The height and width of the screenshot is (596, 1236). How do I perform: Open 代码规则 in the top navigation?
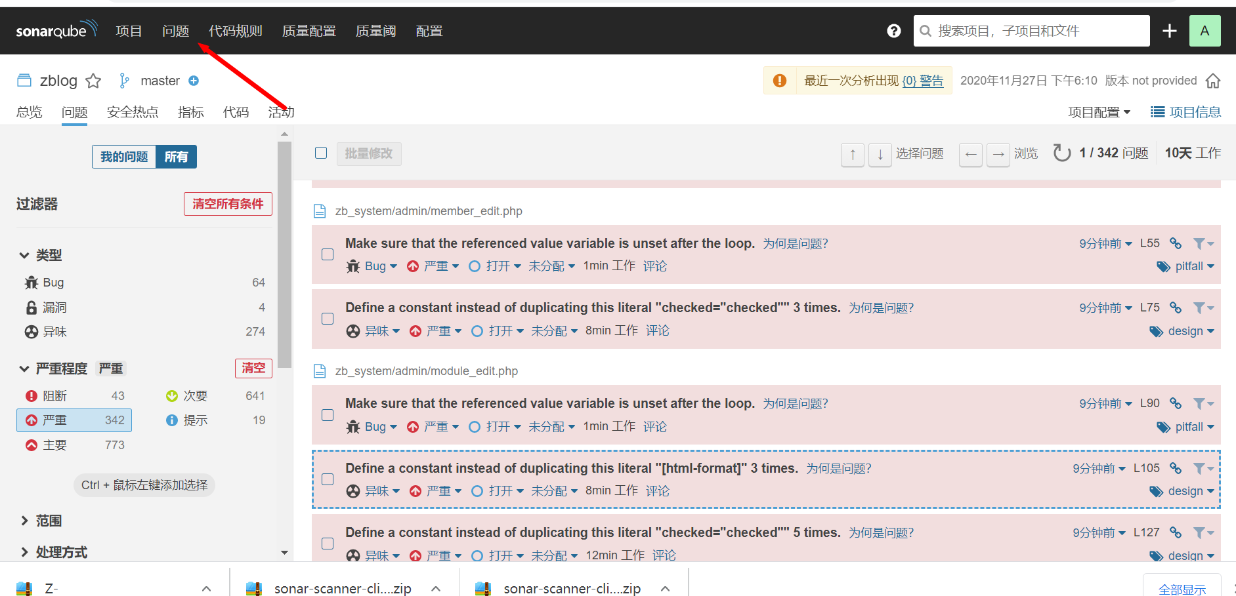[236, 31]
